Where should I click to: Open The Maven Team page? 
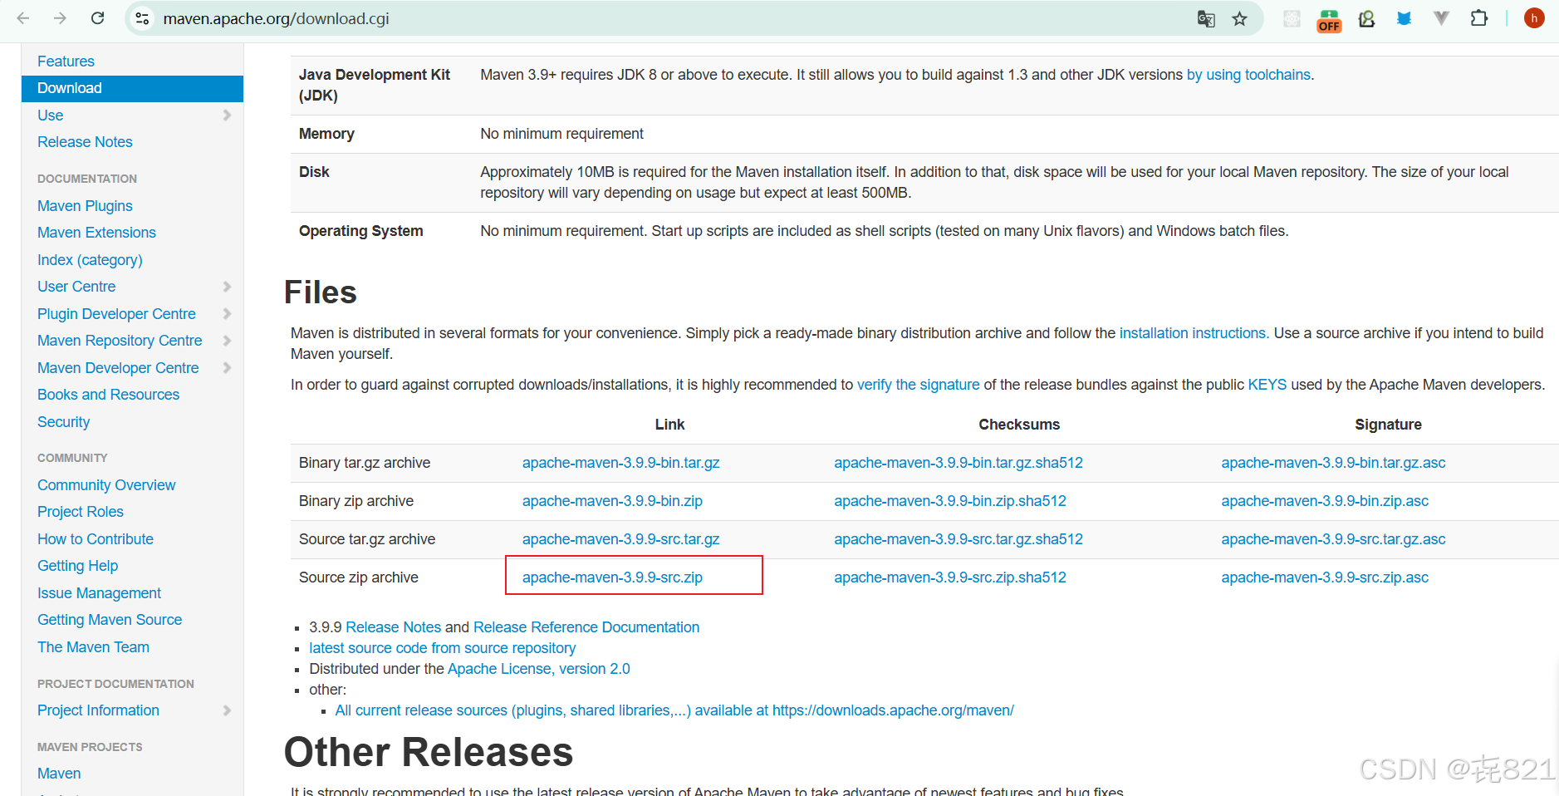(x=93, y=647)
